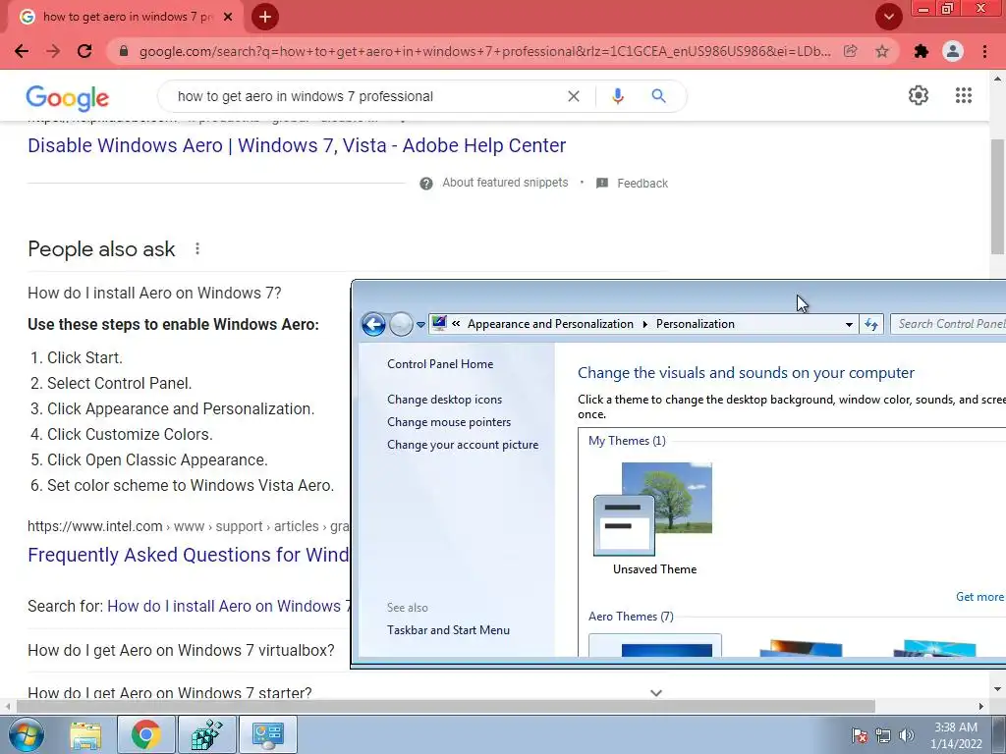Open Control Panel address history dropdown
The width and height of the screenshot is (1006, 754).
tap(849, 324)
